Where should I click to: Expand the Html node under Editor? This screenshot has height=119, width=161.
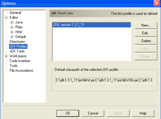(12, 32)
